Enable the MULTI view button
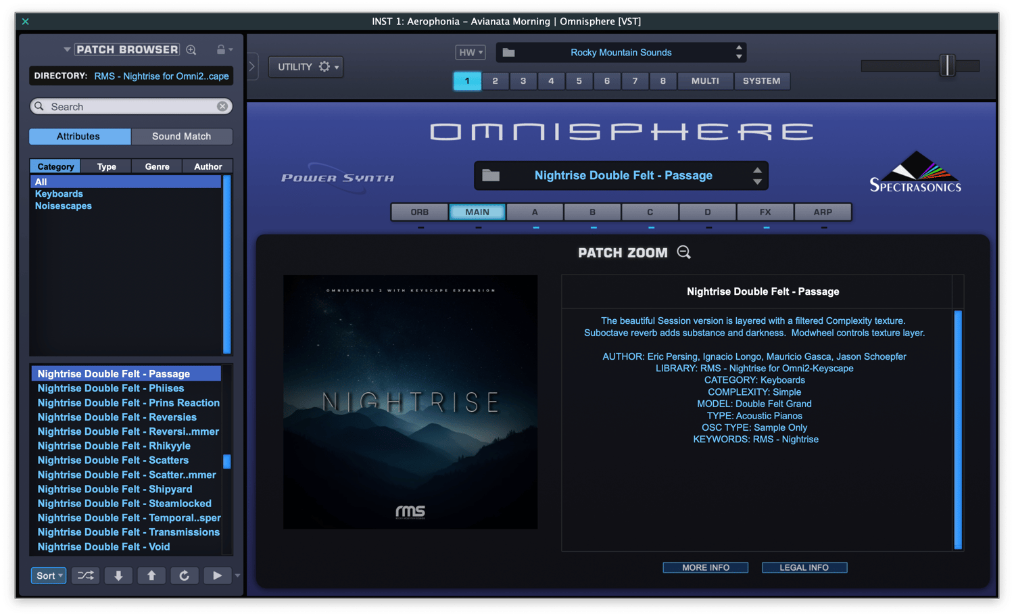Image resolution: width=1014 pixels, height=616 pixels. 705,80
